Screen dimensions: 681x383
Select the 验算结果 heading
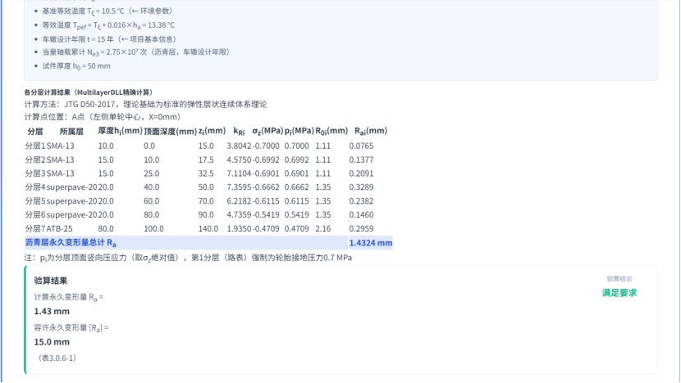[51, 281]
